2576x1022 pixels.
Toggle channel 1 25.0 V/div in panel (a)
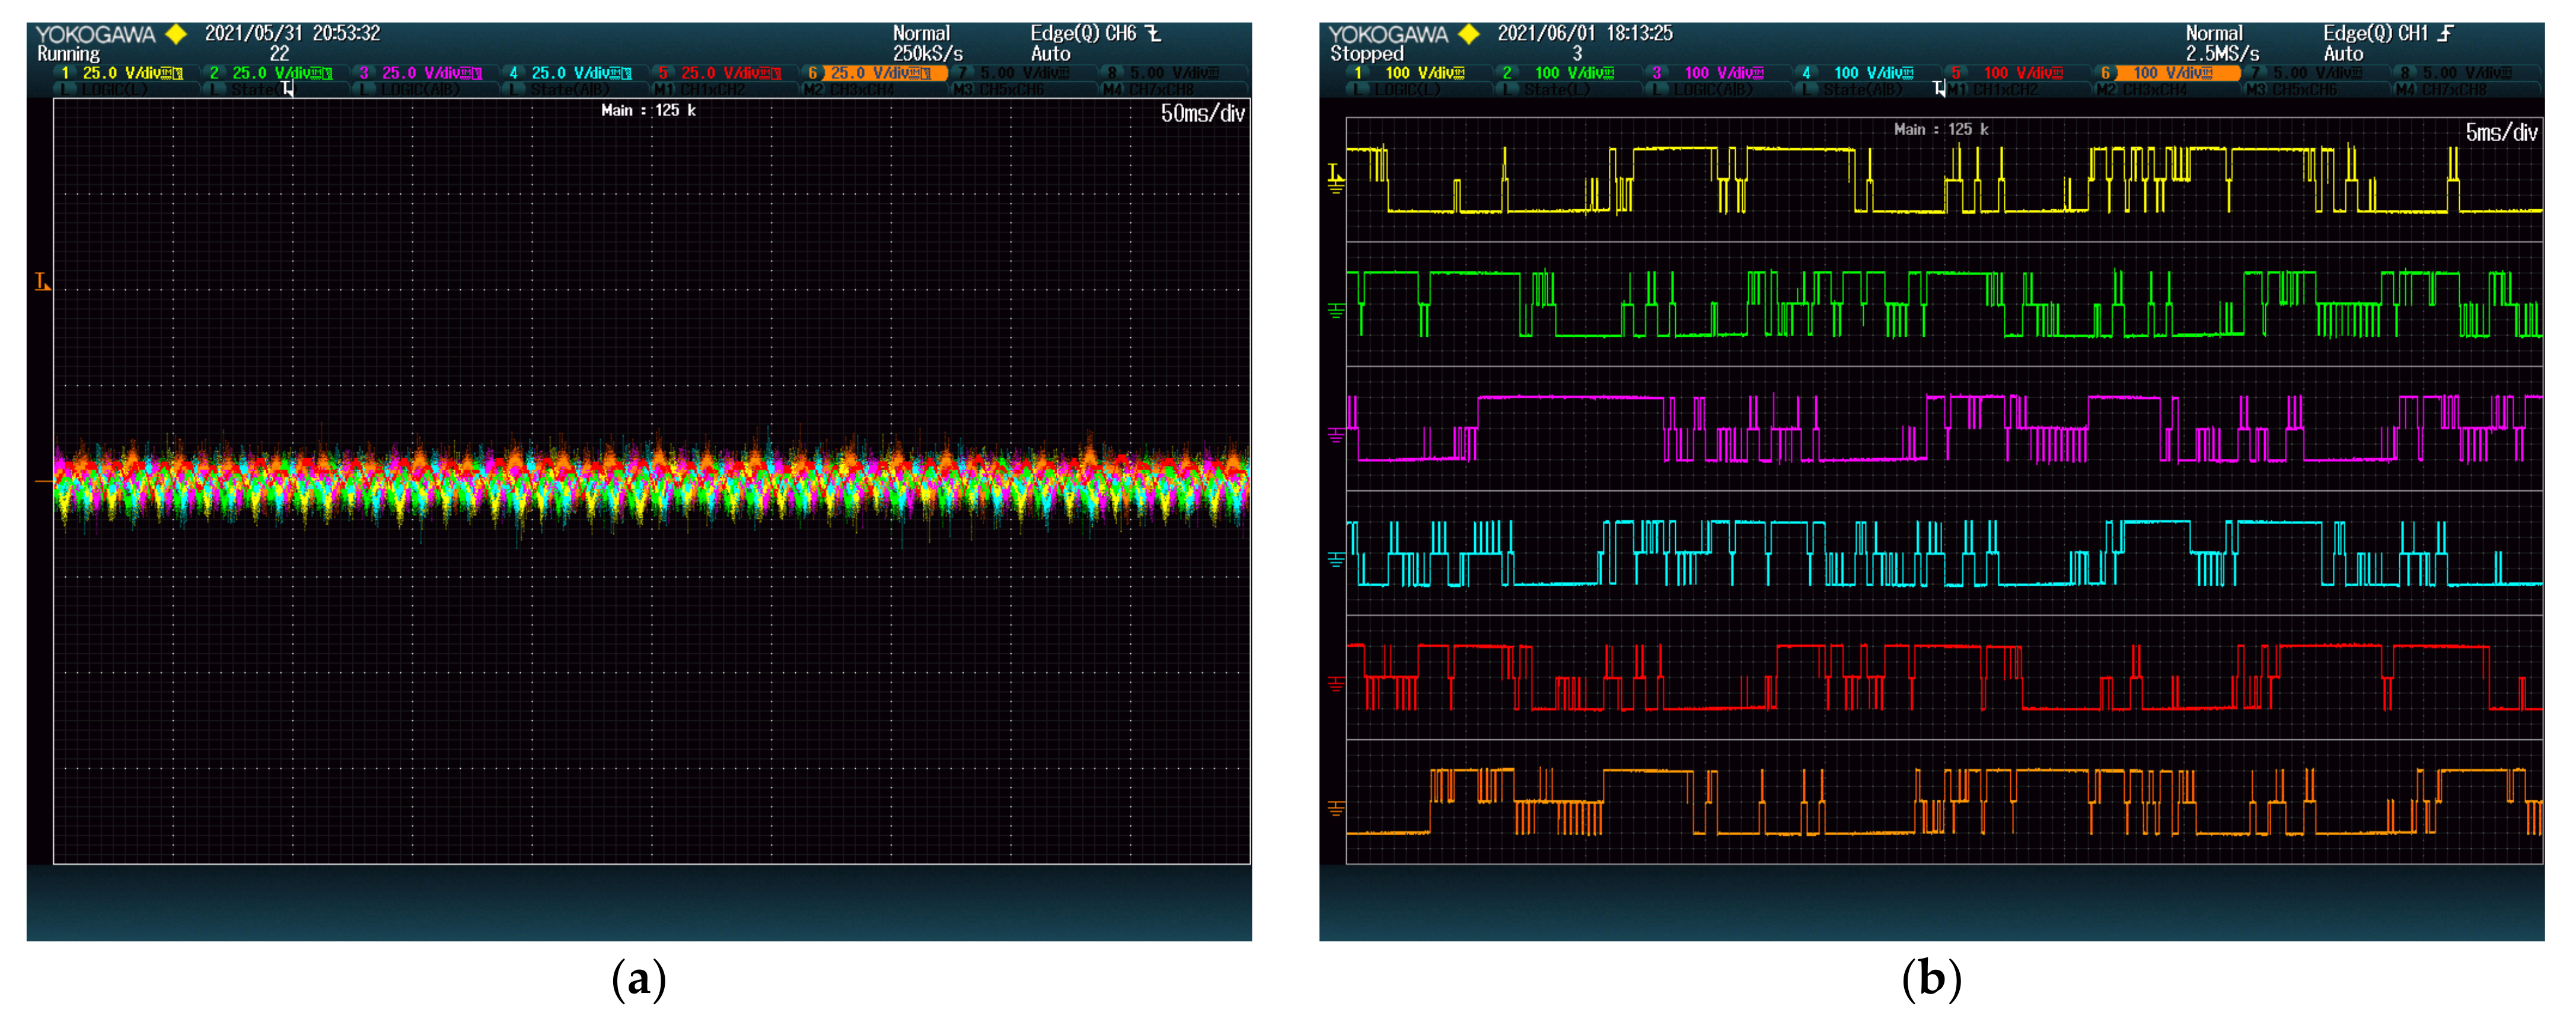click(x=122, y=73)
